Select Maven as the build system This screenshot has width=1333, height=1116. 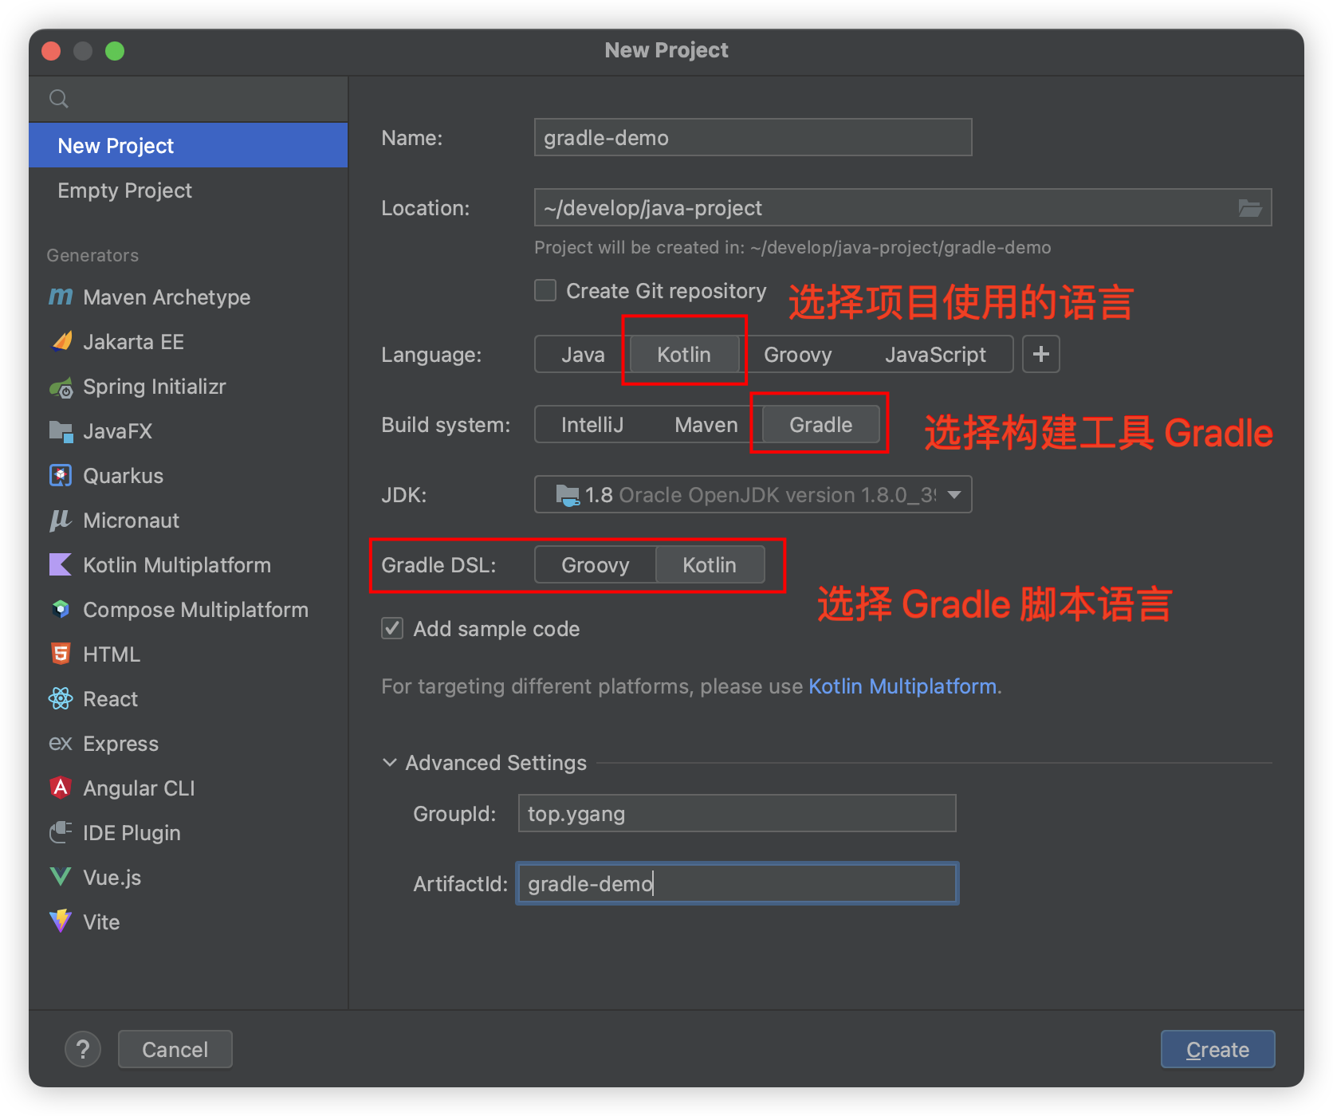(x=706, y=425)
